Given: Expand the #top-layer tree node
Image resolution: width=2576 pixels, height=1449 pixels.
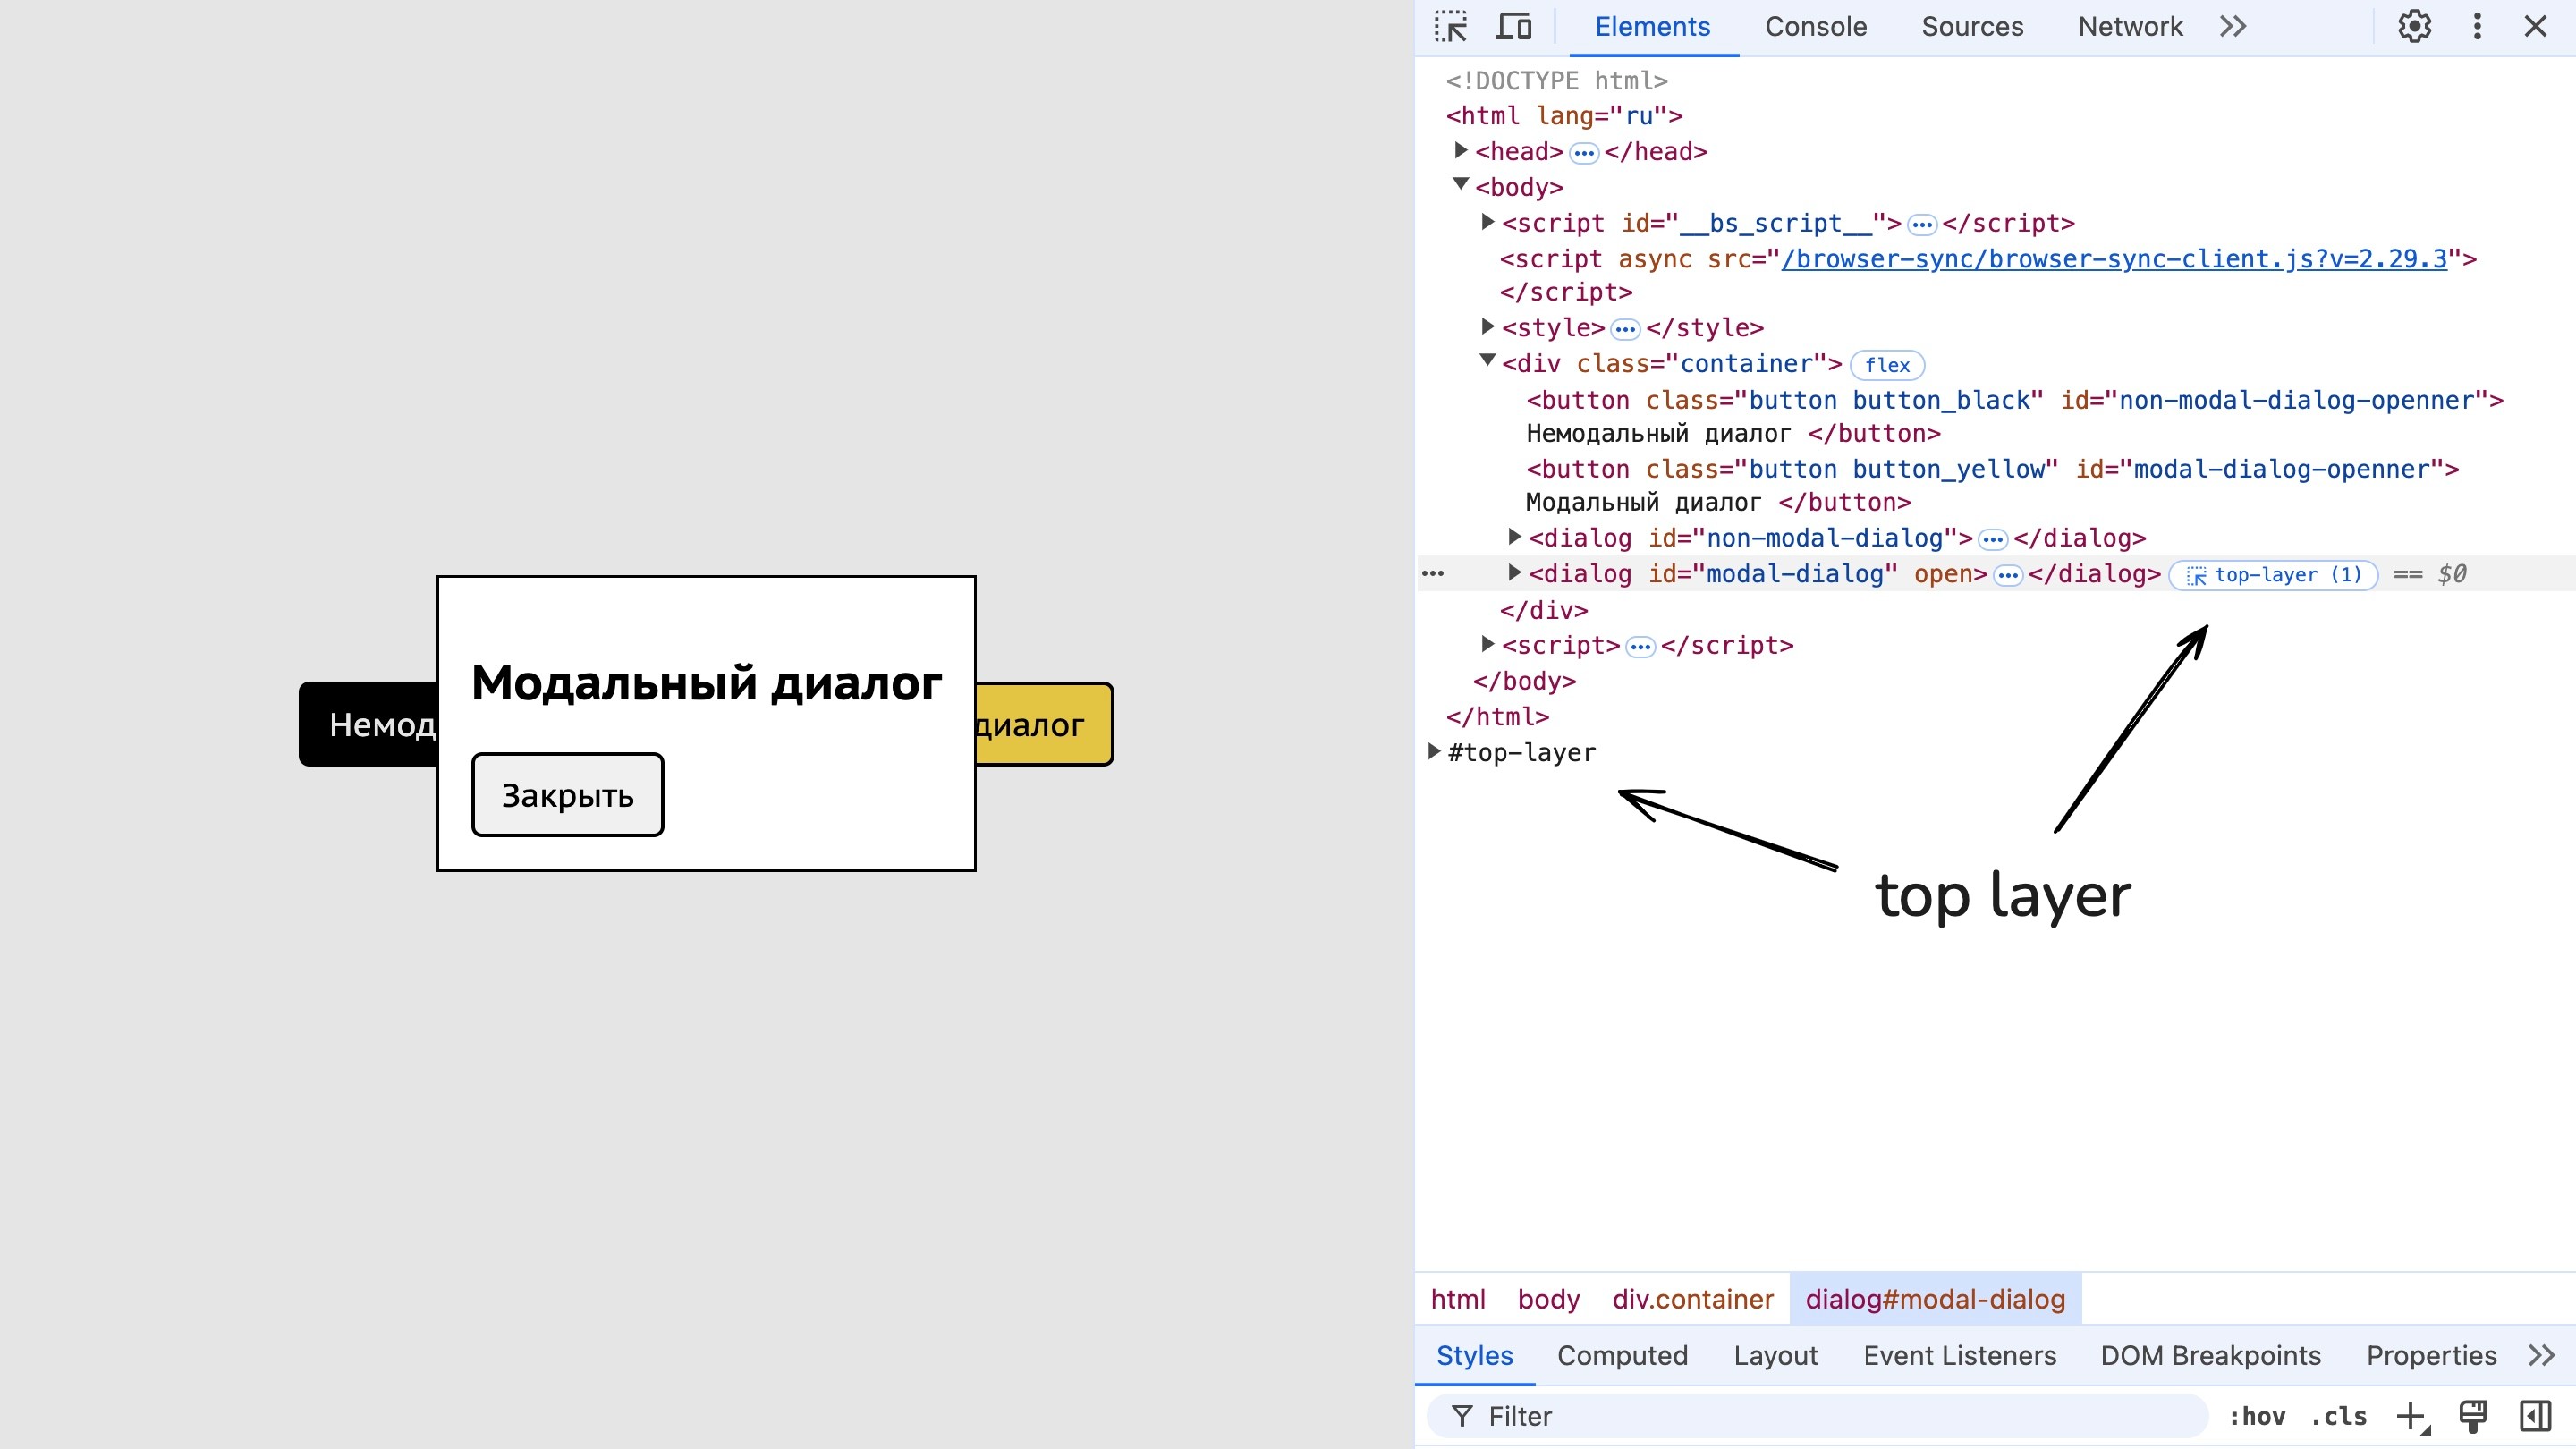Looking at the screenshot, I should point(1434,751).
